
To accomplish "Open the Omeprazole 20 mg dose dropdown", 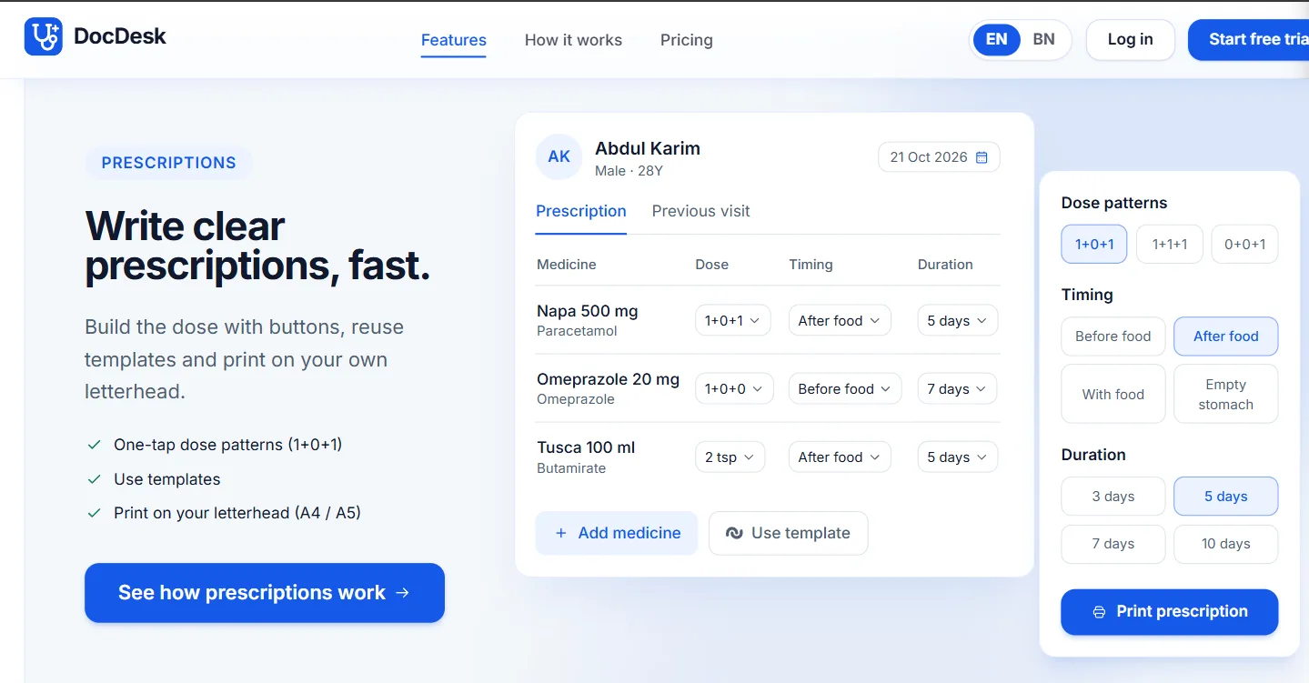I will (735, 388).
